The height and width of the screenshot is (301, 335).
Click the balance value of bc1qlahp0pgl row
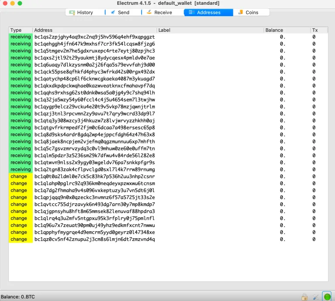tap(283, 183)
